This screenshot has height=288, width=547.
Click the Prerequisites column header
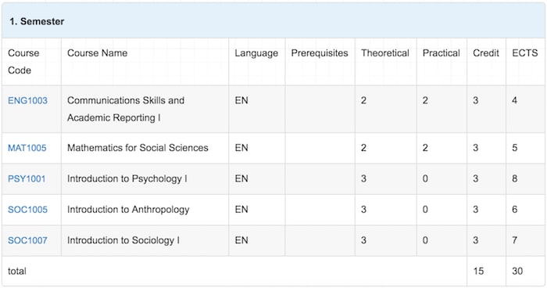(320, 53)
